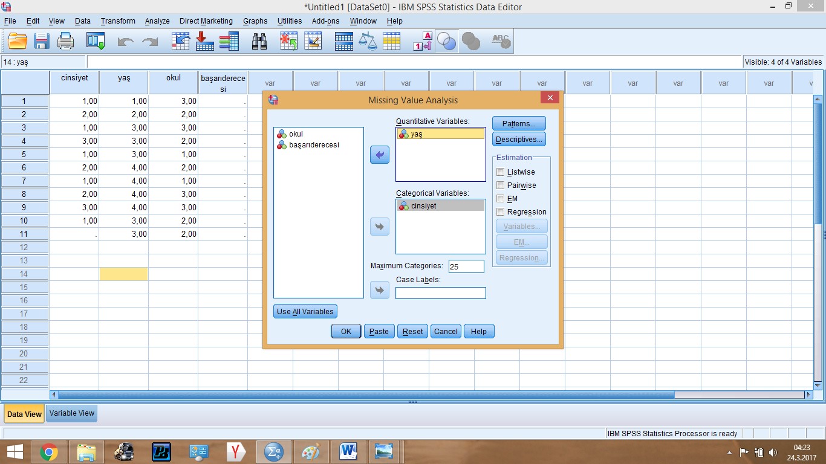The height and width of the screenshot is (464, 826).
Task: Click the Split file icon
Action: pyautogui.click(x=343, y=41)
